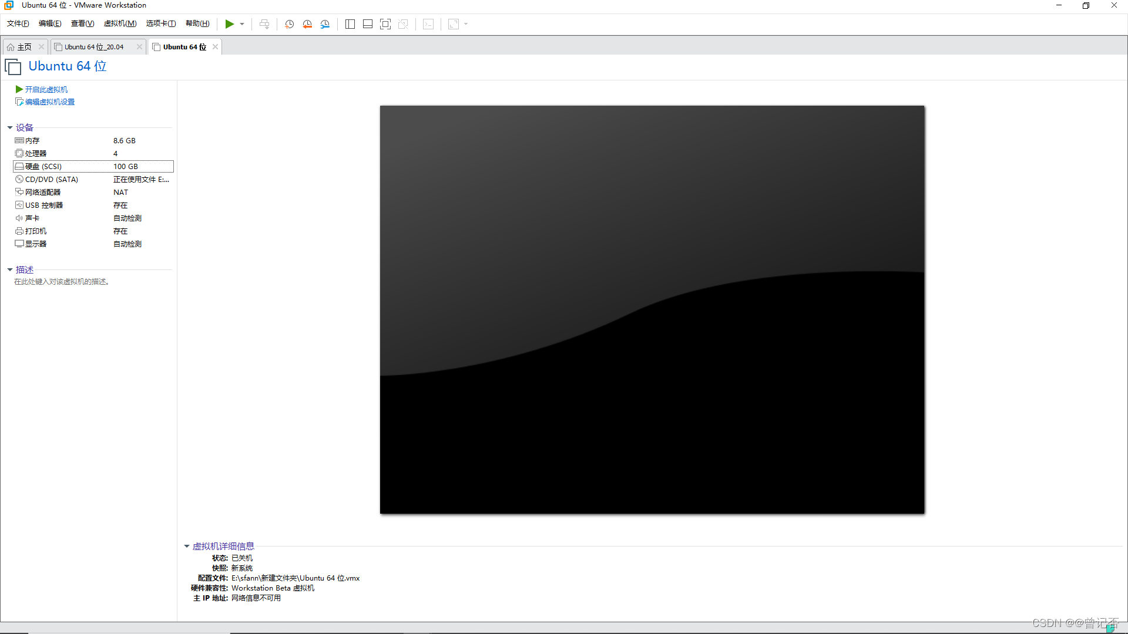
Task: Select the CD/DVD (SATA) device row
Action: tap(52, 180)
